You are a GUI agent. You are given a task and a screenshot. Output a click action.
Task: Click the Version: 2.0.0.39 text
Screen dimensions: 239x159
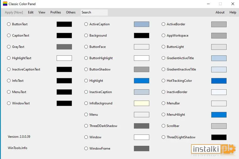[19, 137]
